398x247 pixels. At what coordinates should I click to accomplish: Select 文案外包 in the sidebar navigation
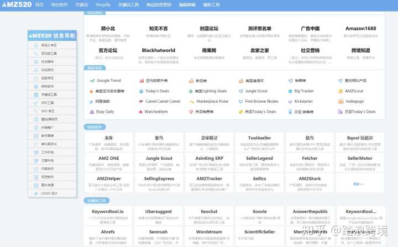(x=52, y=161)
